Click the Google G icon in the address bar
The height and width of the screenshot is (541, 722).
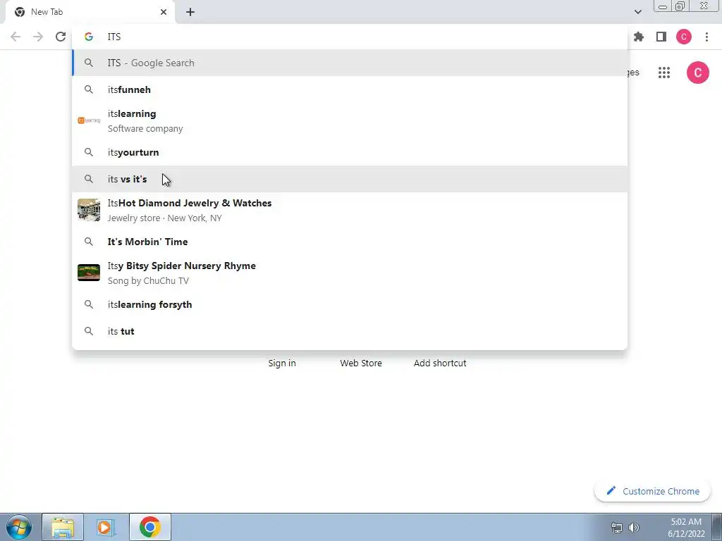tap(89, 37)
